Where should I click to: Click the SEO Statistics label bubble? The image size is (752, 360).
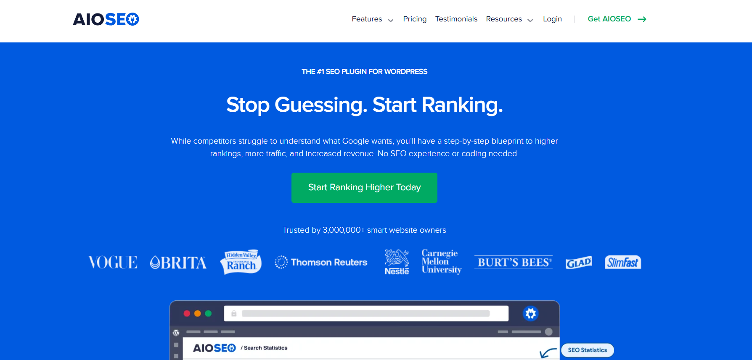(587, 350)
